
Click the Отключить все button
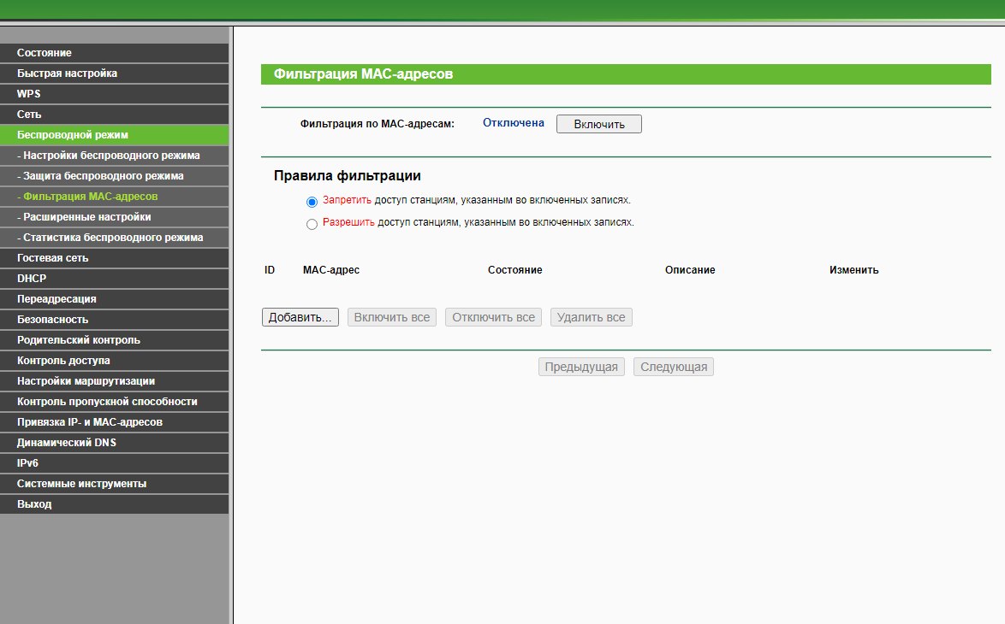494,317
